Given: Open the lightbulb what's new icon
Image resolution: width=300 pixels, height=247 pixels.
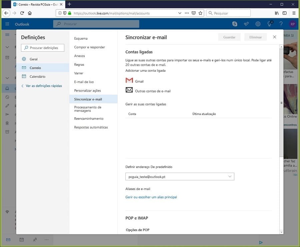Looking at the screenshot, I should point(270,24).
